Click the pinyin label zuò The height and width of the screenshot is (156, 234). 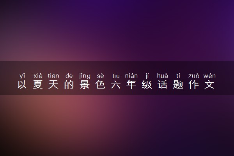click(x=194, y=76)
